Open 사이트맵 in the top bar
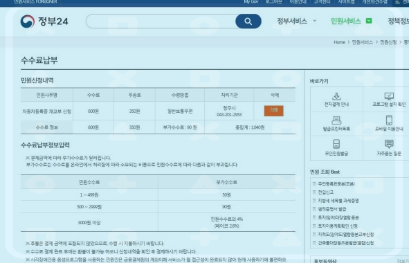The image size is (409, 263). coord(346,1)
